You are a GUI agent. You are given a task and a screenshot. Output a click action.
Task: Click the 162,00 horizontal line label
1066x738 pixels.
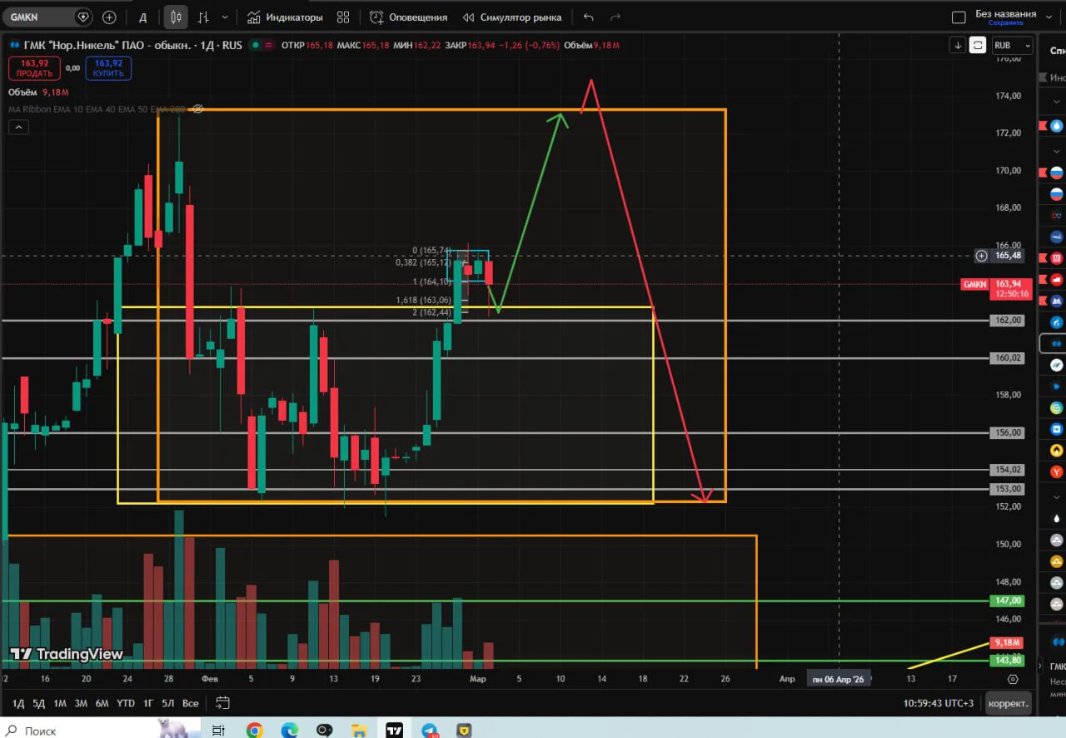(x=1008, y=320)
